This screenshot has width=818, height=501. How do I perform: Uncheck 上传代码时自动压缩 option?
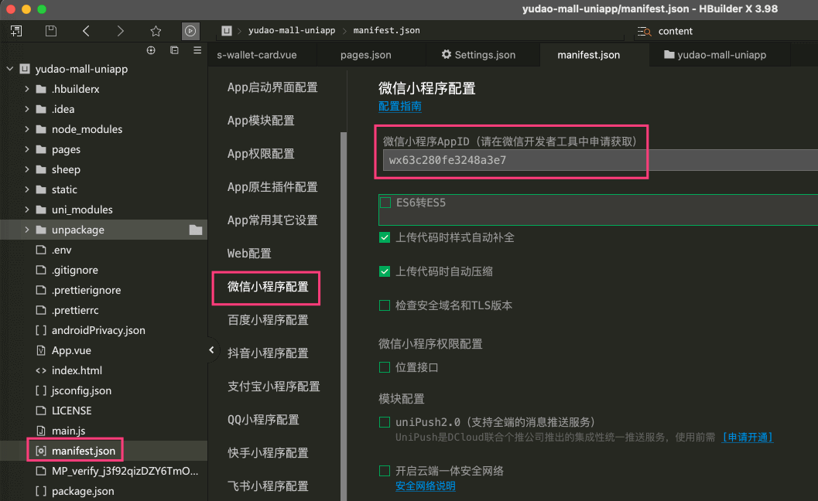tap(385, 271)
